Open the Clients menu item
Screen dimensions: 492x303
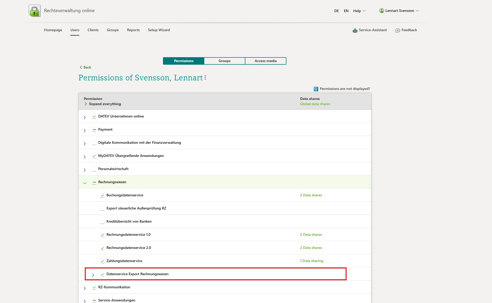tap(93, 30)
